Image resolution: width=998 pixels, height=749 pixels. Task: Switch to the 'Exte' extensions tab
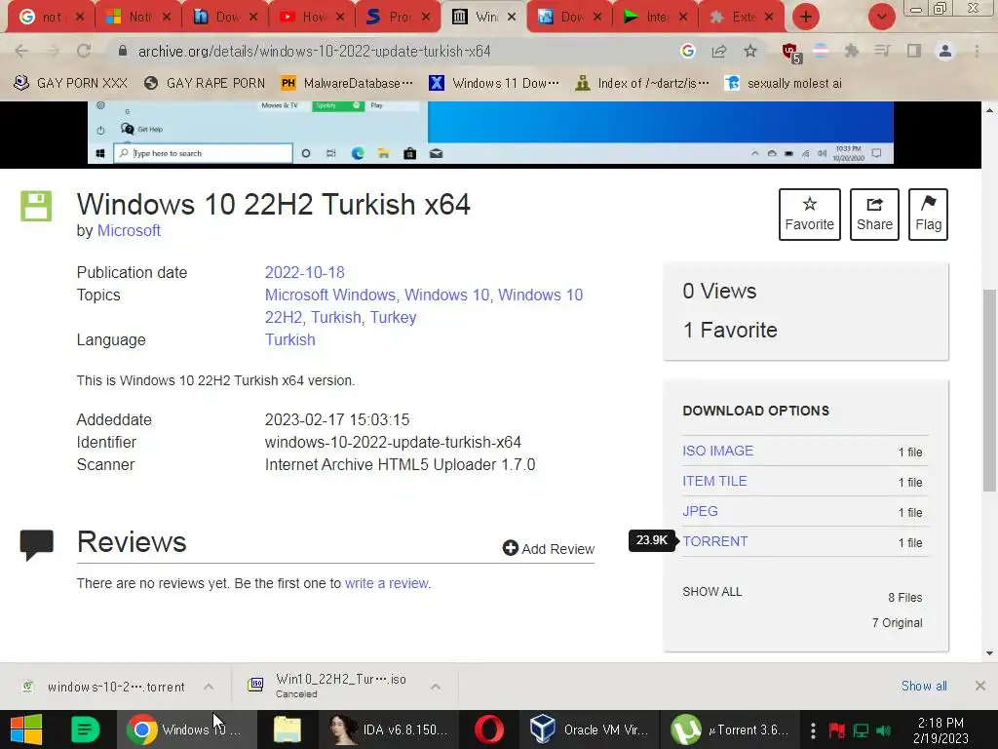pyautogui.click(x=741, y=18)
